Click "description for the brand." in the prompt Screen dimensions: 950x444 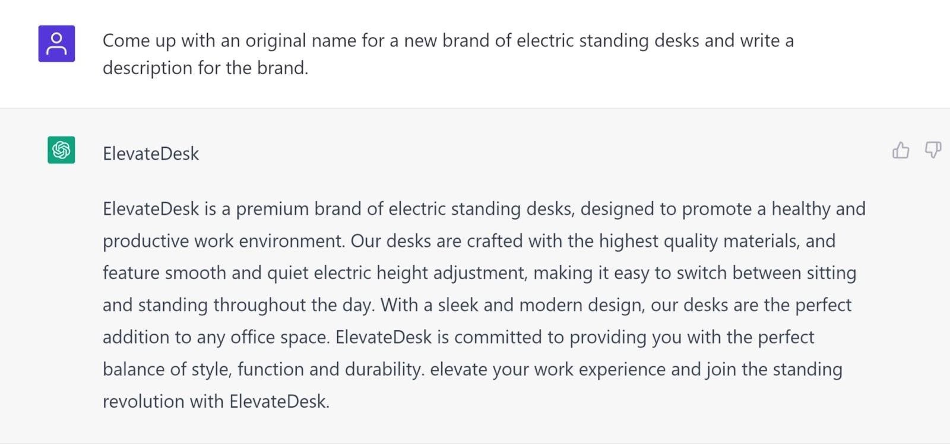(205, 68)
